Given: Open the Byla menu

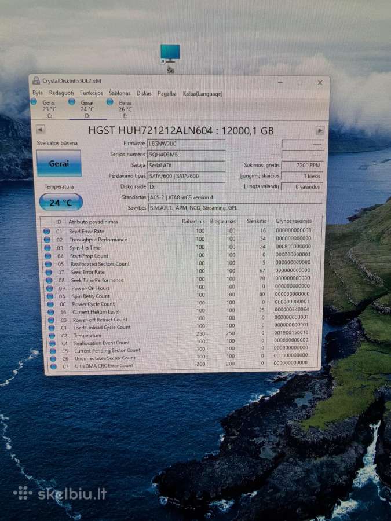Looking at the screenshot, I should click(x=38, y=93).
